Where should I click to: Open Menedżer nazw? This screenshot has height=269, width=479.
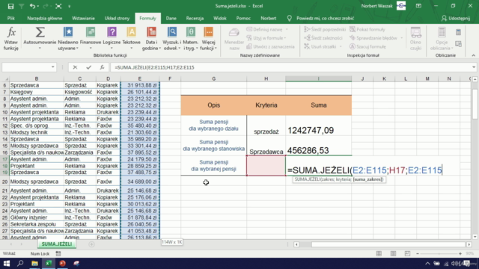[x=234, y=39]
